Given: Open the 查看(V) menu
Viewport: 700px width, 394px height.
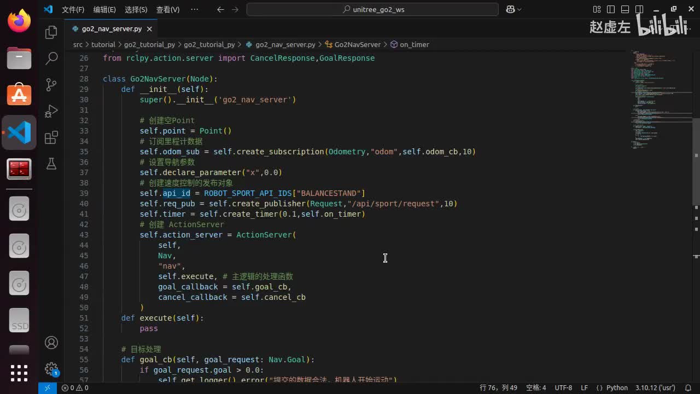Looking at the screenshot, I should click(x=168, y=9).
